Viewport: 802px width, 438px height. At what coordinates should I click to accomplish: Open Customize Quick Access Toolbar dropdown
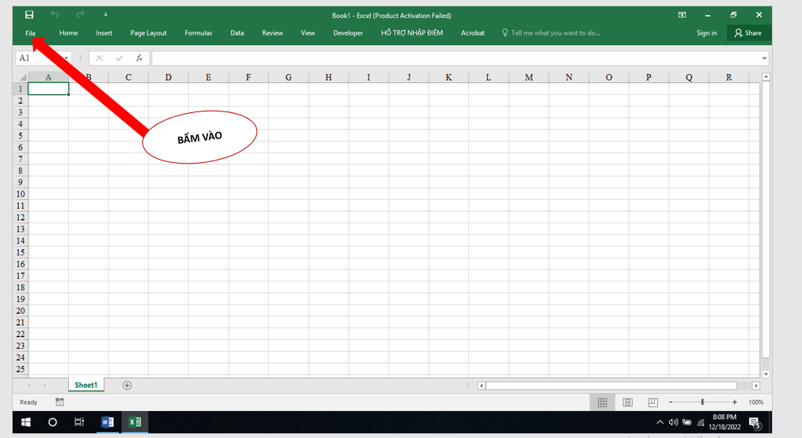106,15
